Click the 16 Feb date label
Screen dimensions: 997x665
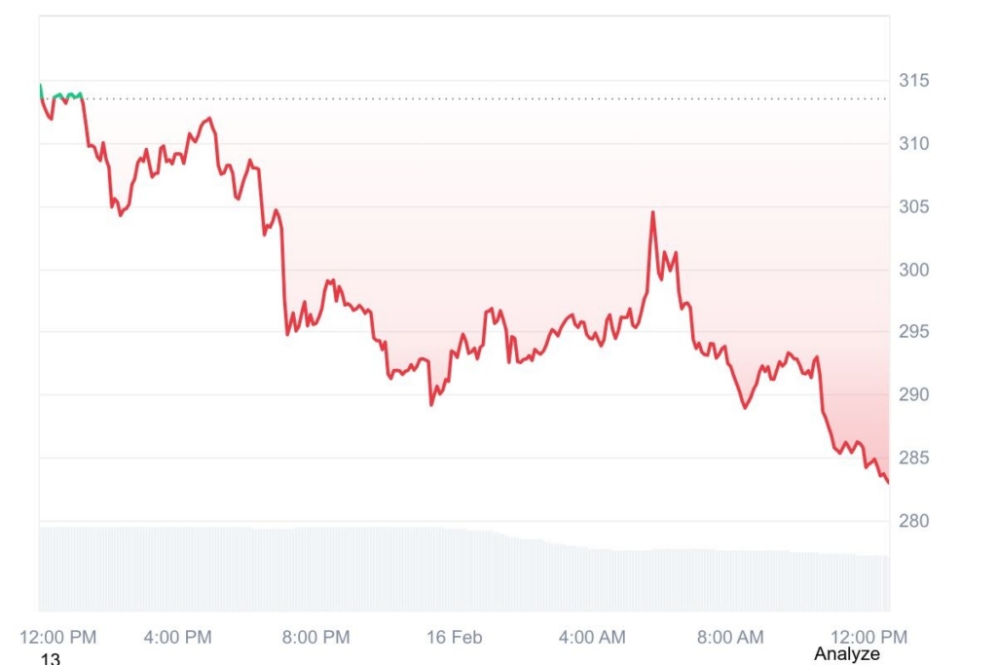point(454,638)
